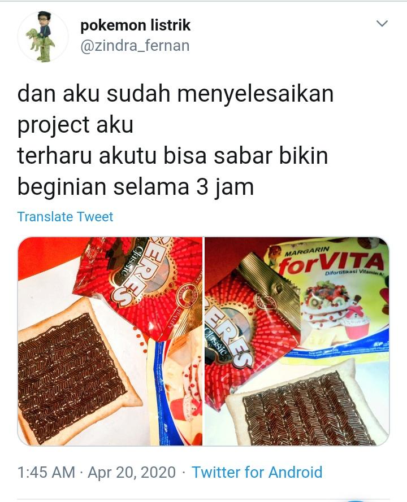Screen dimensions: 407x502
Task: Open the 1:45 AM timestamp
Action: tap(46, 472)
